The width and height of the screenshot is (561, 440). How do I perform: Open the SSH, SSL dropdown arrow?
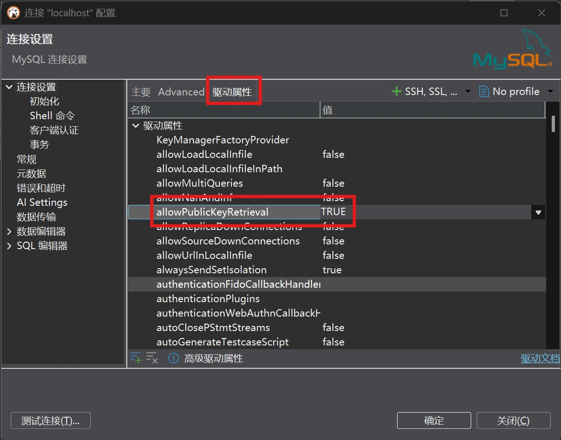click(468, 92)
